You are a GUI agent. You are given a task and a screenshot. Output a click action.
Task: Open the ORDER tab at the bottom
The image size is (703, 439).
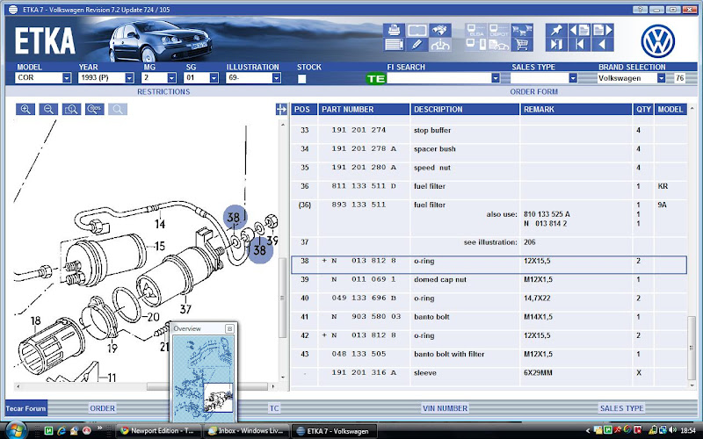pyautogui.click(x=103, y=408)
